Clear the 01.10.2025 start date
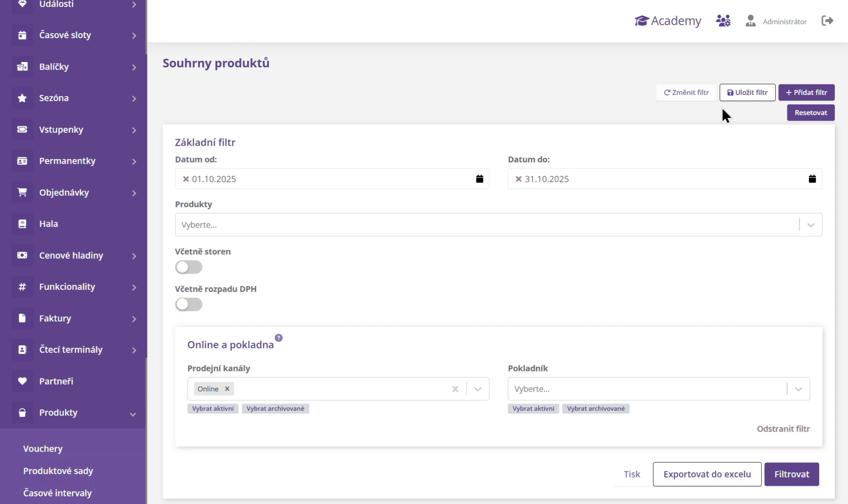This screenshot has width=848, height=504. point(186,179)
